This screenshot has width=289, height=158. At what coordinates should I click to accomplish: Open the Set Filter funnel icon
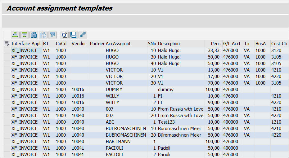(53, 35)
